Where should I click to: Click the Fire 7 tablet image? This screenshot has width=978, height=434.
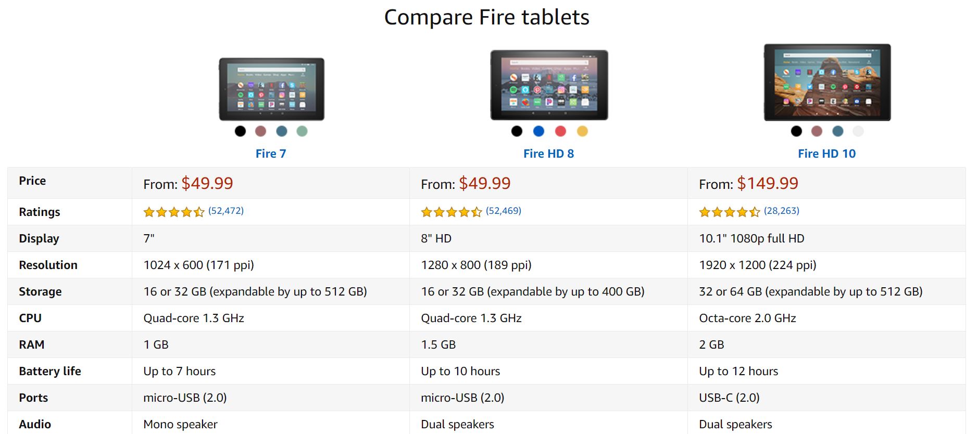(271, 89)
